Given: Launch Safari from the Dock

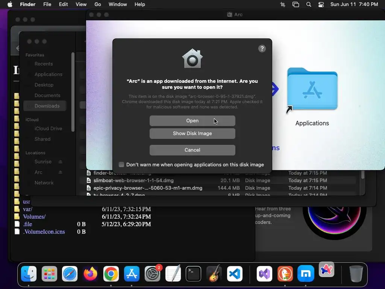Looking at the screenshot, I should pos(70,274).
